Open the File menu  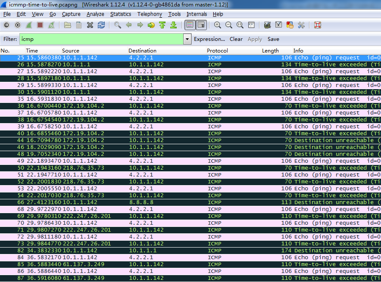click(7, 14)
